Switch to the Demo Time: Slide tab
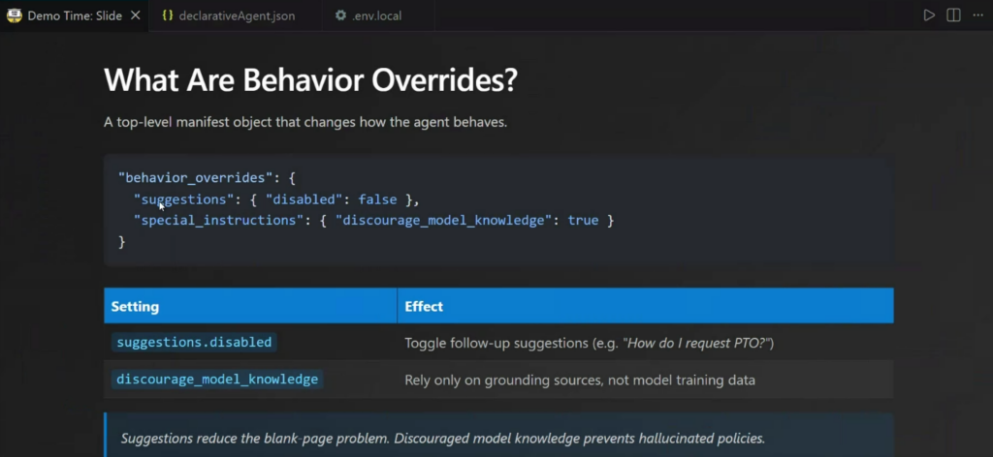The height and width of the screenshot is (457, 993). [74, 15]
